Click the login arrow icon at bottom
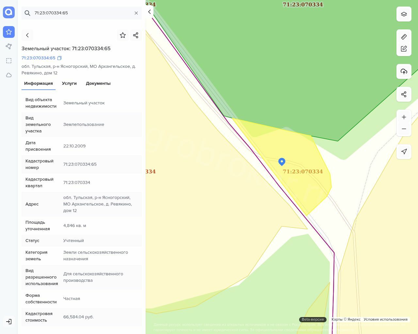 pos(9,322)
